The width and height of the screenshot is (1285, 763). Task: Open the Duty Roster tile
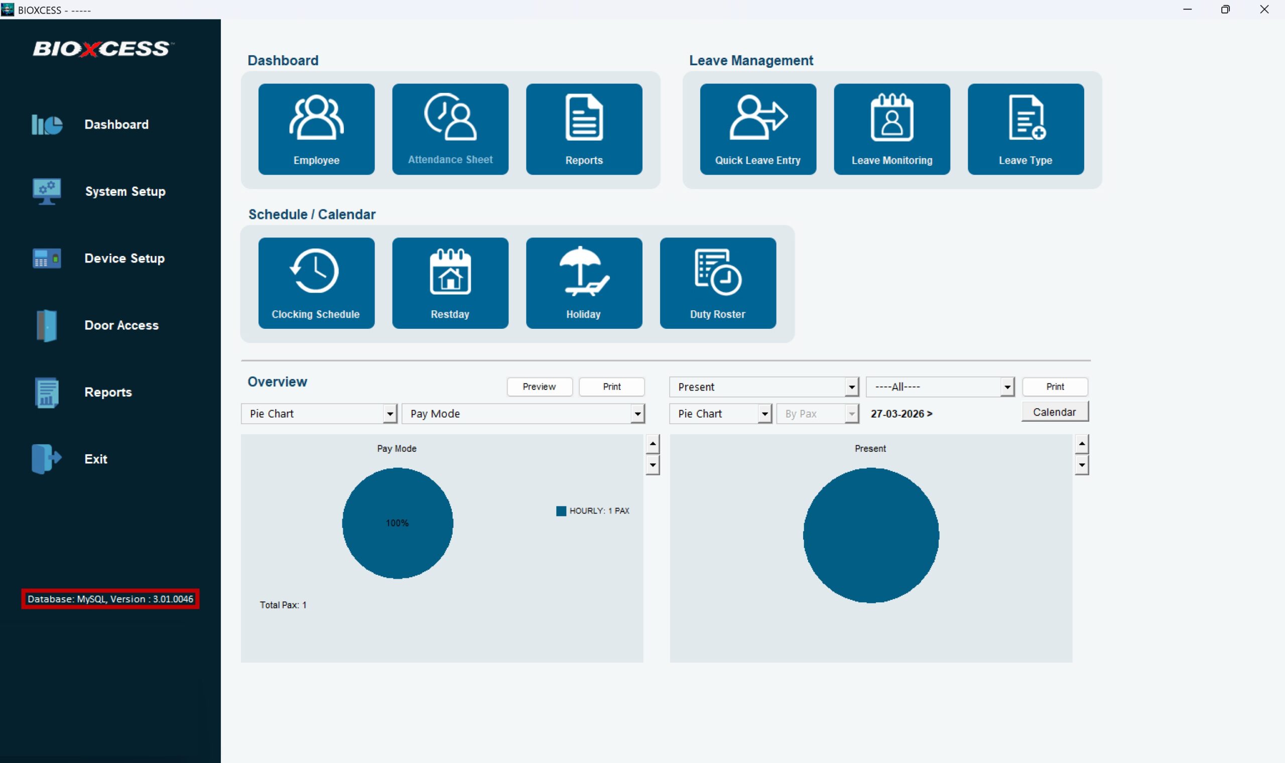(718, 283)
